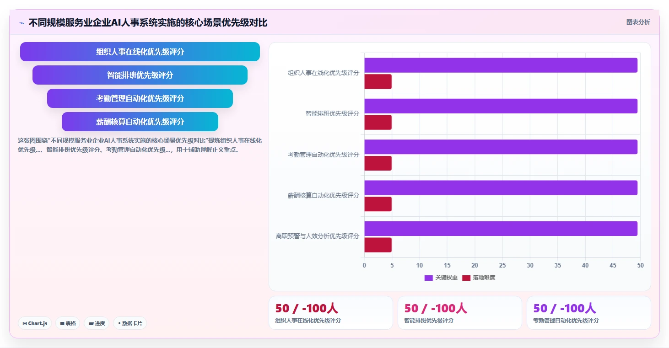Select the 薪酬核算自动化优先级评分 funnel bar
The height and width of the screenshot is (348, 669).
140,122
